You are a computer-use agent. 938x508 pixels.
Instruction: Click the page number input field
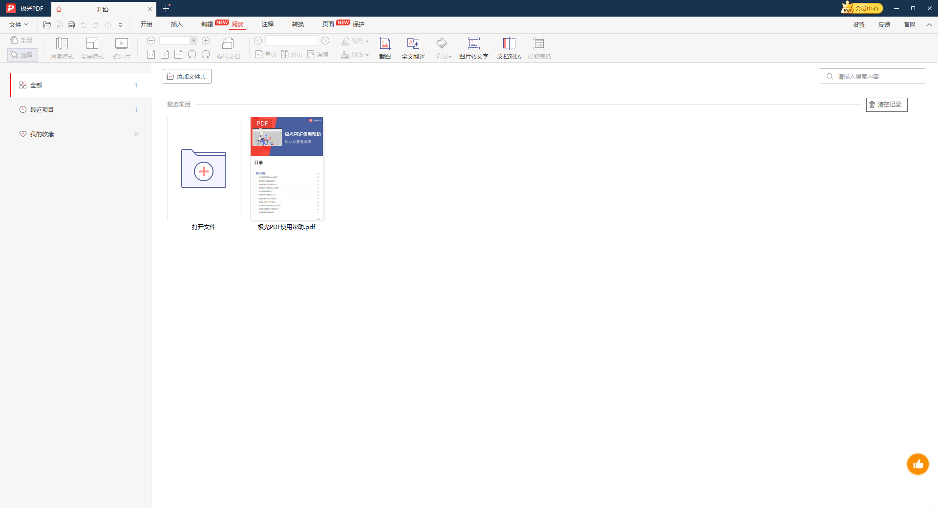point(292,41)
